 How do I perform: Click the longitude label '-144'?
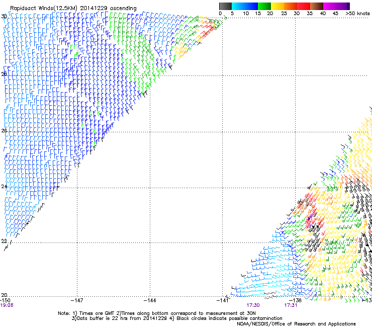click(x=150, y=300)
